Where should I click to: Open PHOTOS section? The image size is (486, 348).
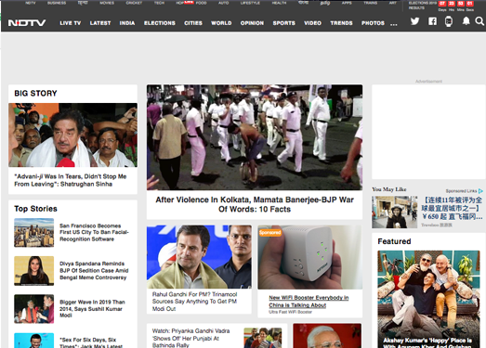(x=373, y=23)
